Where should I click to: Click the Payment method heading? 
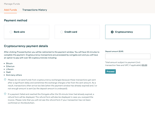(x=16, y=20)
